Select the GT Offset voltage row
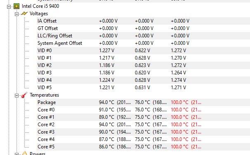250x155 pixels. [143, 28]
